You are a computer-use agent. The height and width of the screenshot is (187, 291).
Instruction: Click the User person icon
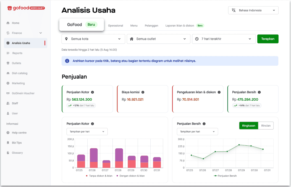click(8, 113)
